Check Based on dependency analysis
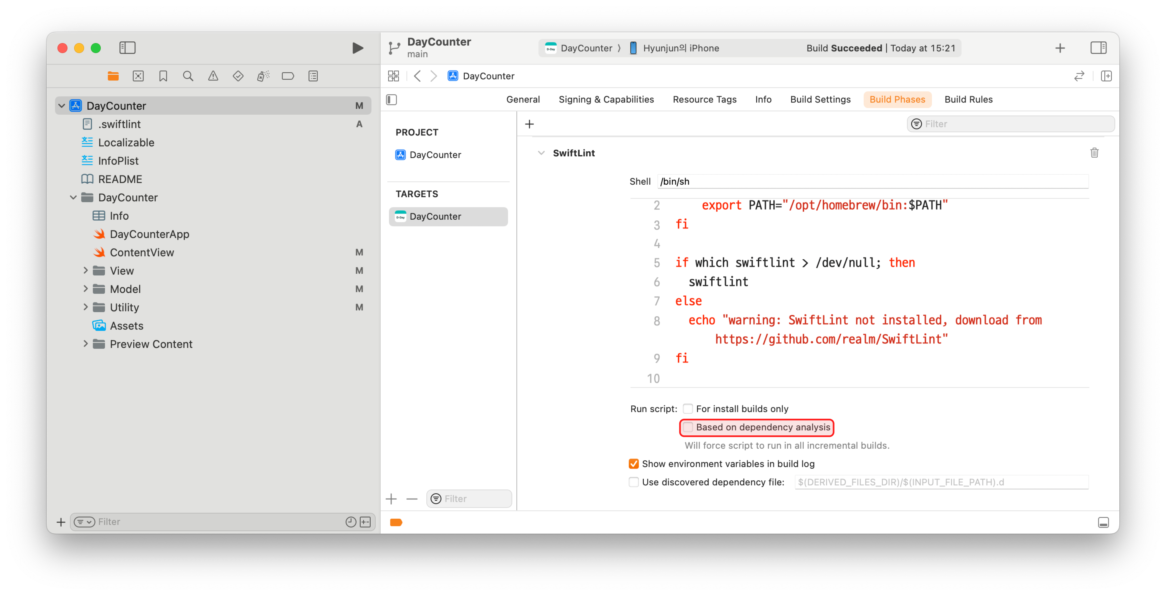Viewport: 1166px width, 595px height. (x=688, y=428)
